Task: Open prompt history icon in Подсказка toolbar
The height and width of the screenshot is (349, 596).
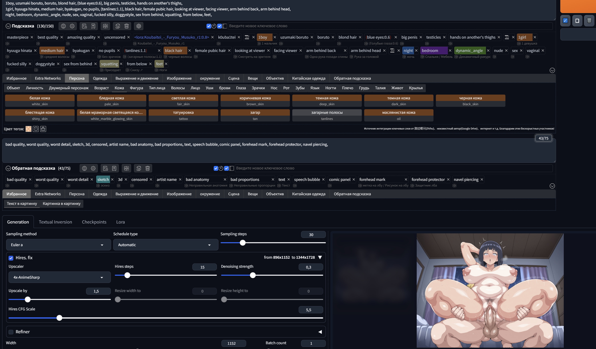Action: 84,26
